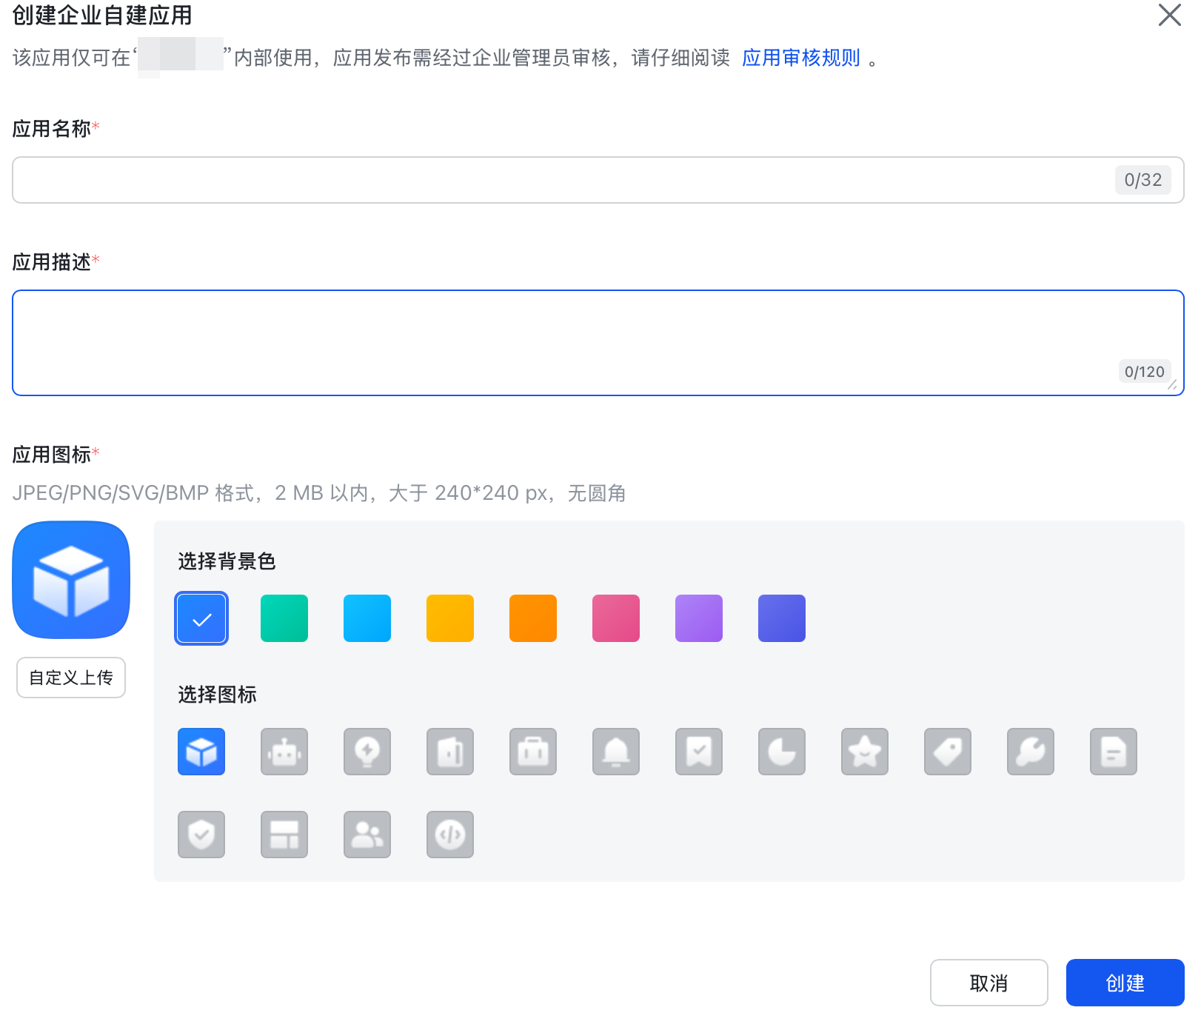Select the pink background color
Image resolution: width=1201 pixels, height=1013 pixels.
(616, 618)
